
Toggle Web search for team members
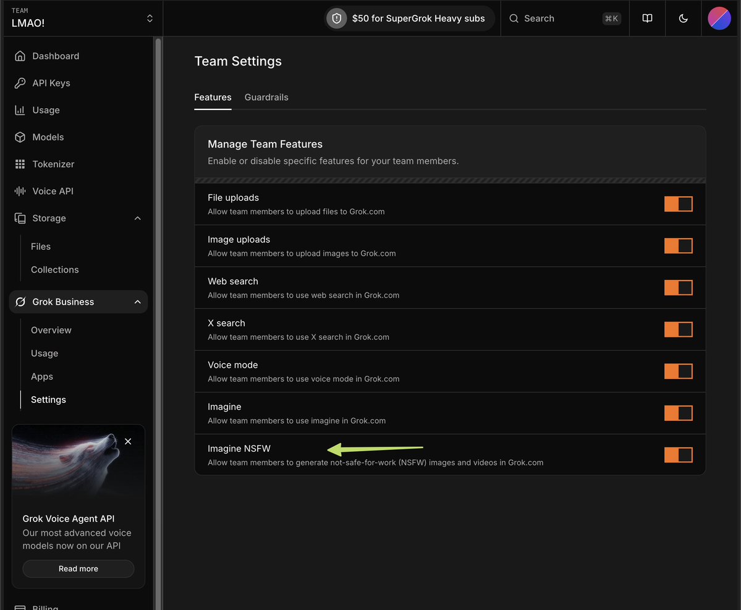[x=678, y=287]
